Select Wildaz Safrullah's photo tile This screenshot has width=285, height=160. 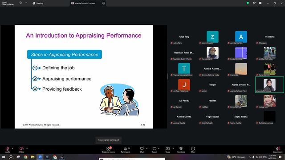tap(269, 53)
